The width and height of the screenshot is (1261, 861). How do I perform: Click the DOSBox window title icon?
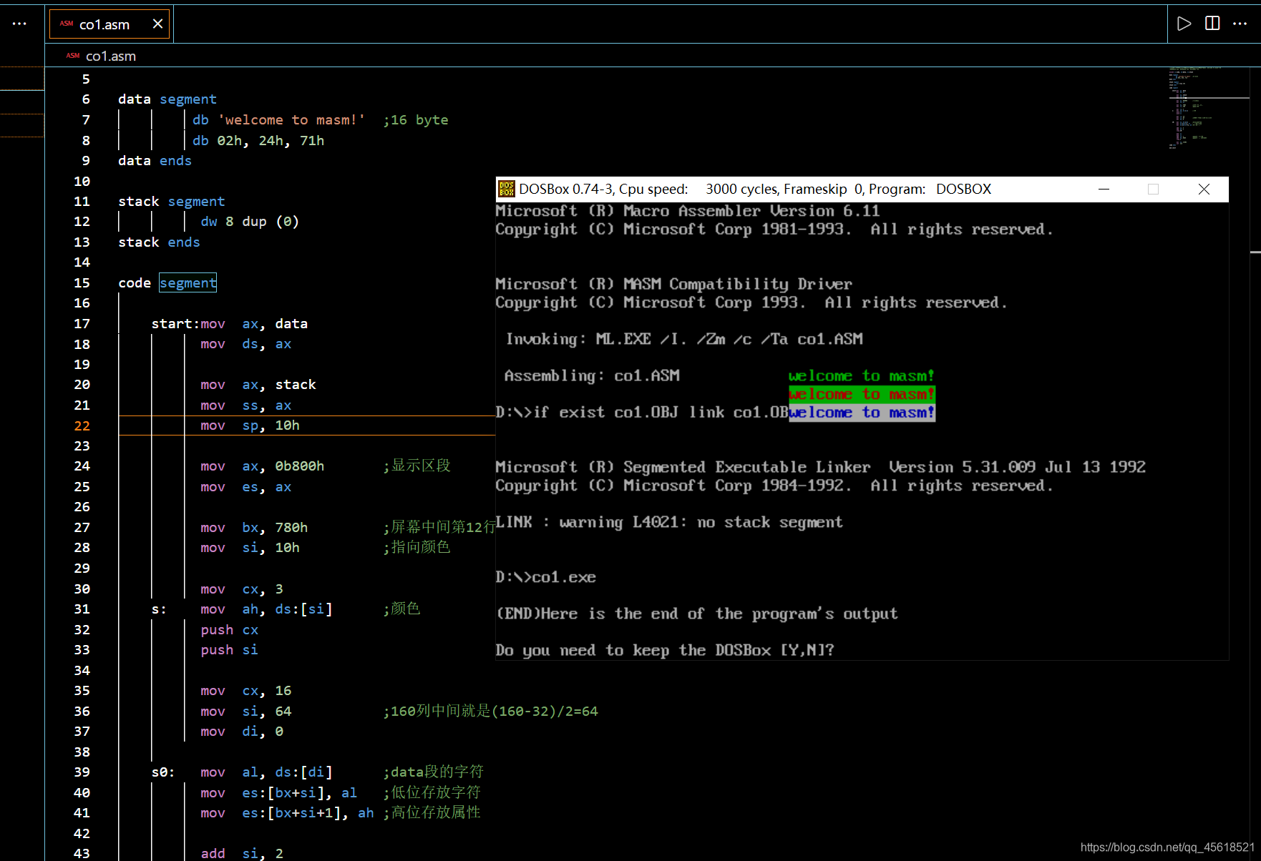pos(507,189)
